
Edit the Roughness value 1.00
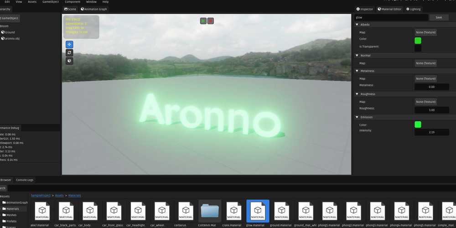click(x=431, y=110)
